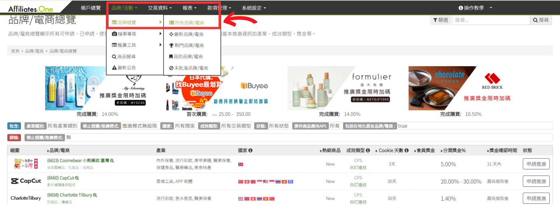Image resolution: width=560 pixels, height=207 pixels.
Task: Click the magnifier icon beside Charlotte Tilbury
Action: click(95, 195)
